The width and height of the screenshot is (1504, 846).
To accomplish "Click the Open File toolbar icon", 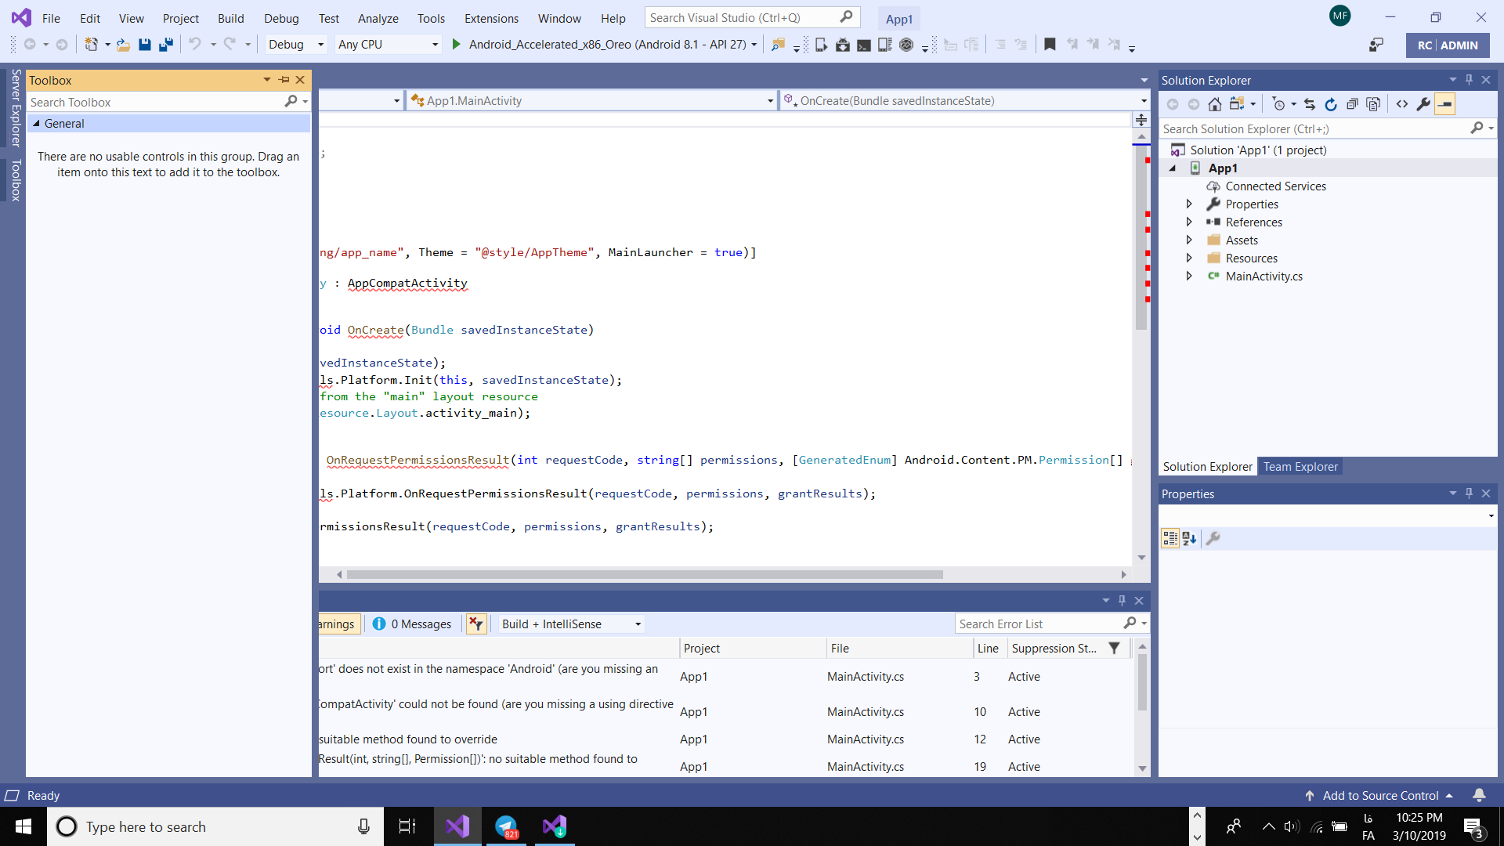I will pos(123,45).
